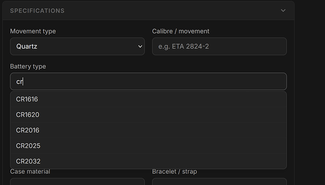This screenshot has height=185, width=325.
Task: Collapse the Specifications section chevron
Action: (283, 10)
